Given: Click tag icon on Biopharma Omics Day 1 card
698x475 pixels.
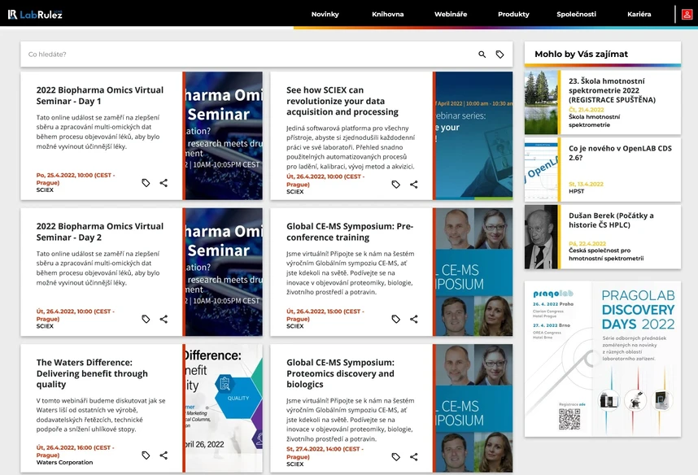Looking at the screenshot, I should (x=146, y=183).
